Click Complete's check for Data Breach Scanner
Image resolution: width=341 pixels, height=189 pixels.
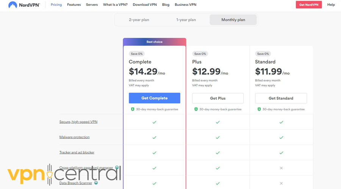click(x=155, y=183)
